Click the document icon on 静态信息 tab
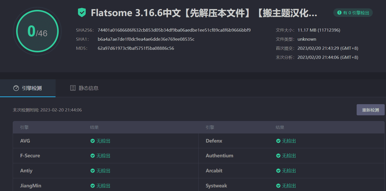The height and width of the screenshot is (191, 386). tap(73, 88)
